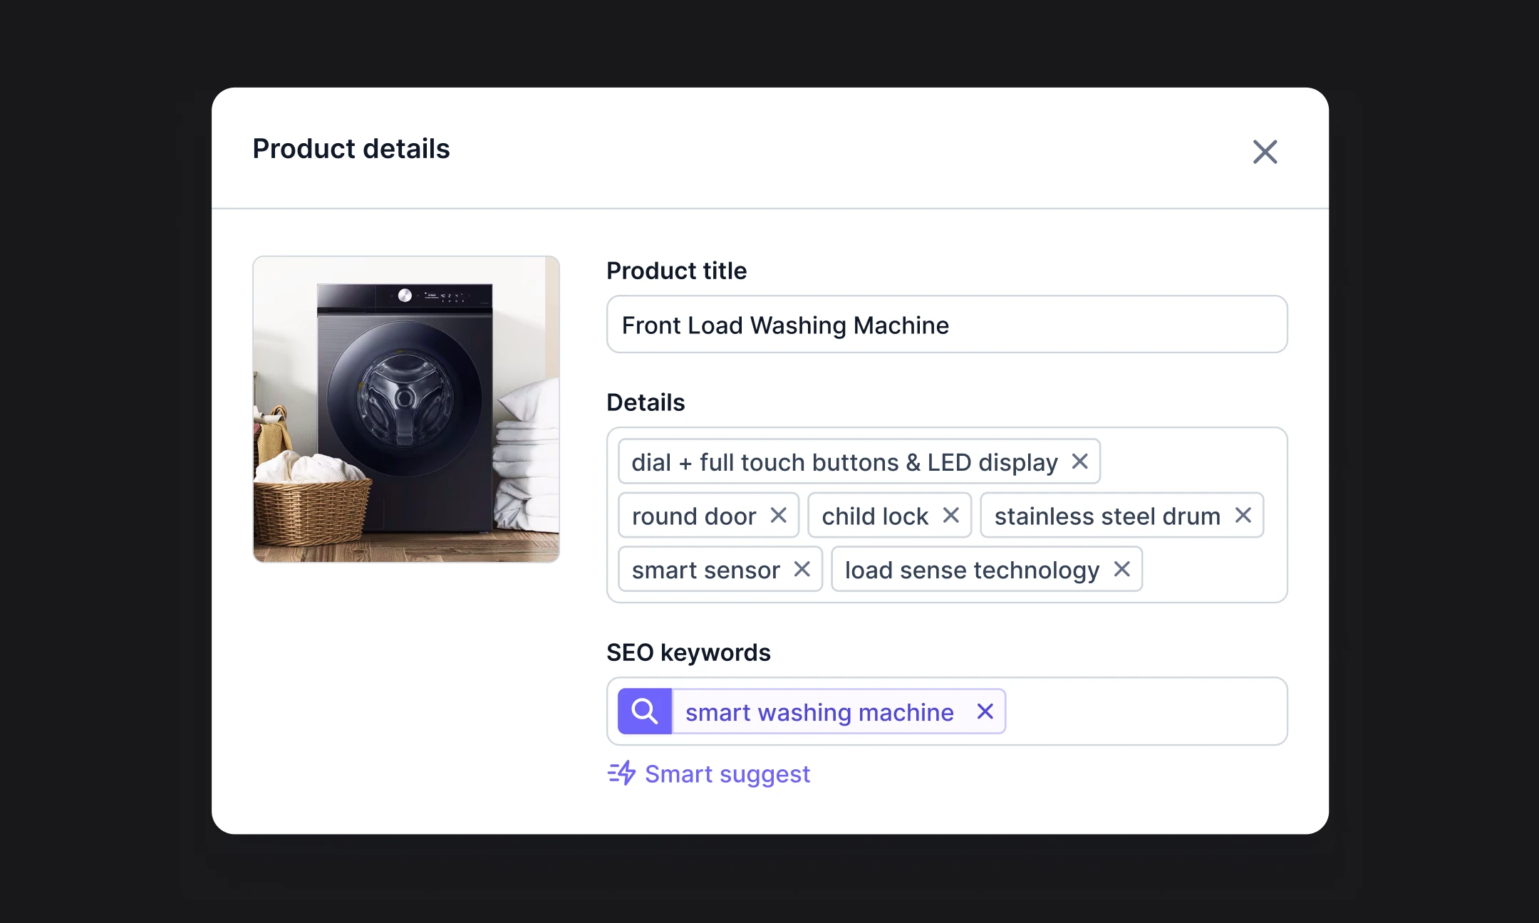Screen dimensions: 1539x923
Task: Close the Product details dialog
Action: [x=1265, y=152]
